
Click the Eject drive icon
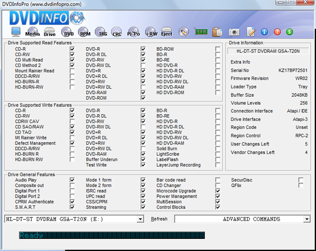pos(167,32)
